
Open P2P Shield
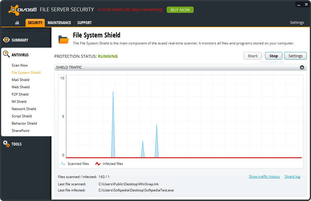20,94
